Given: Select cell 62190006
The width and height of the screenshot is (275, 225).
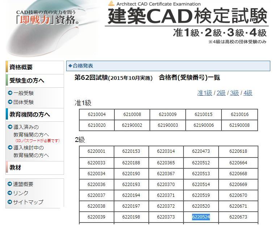Looking at the screenshot, I should click(x=203, y=125).
